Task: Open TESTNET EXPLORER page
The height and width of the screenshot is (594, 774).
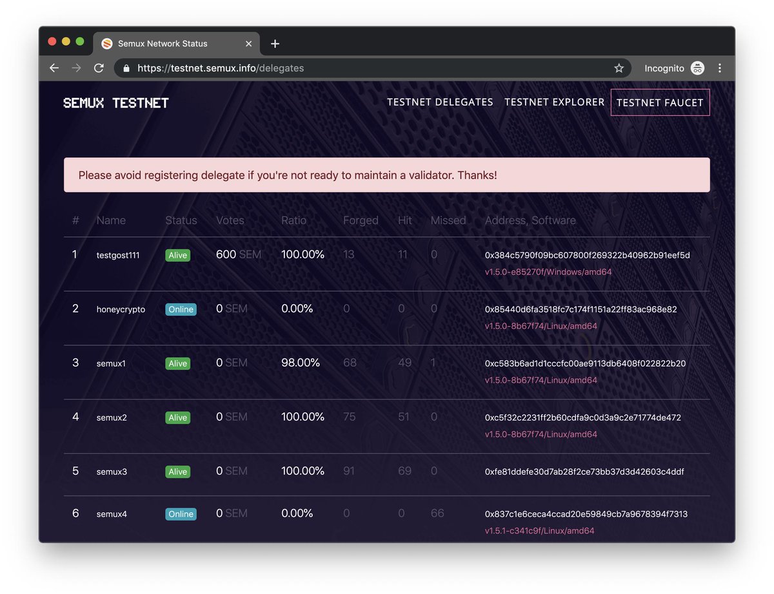Action: [x=555, y=102]
